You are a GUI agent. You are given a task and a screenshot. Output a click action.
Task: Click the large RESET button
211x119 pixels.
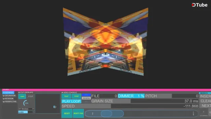[67, 113]
